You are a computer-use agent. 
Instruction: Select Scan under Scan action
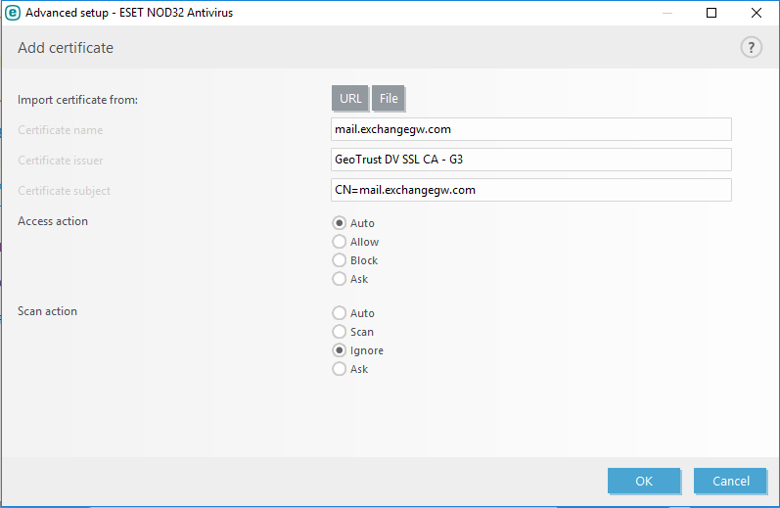coord(340,332)
